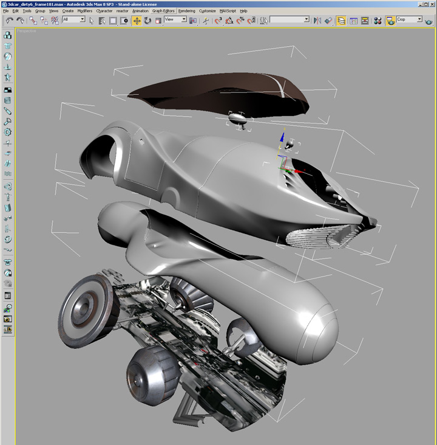This screenshot has height=445, width=437.
Task: Click the Perspective viewport label
Action: tap(26, 30)
